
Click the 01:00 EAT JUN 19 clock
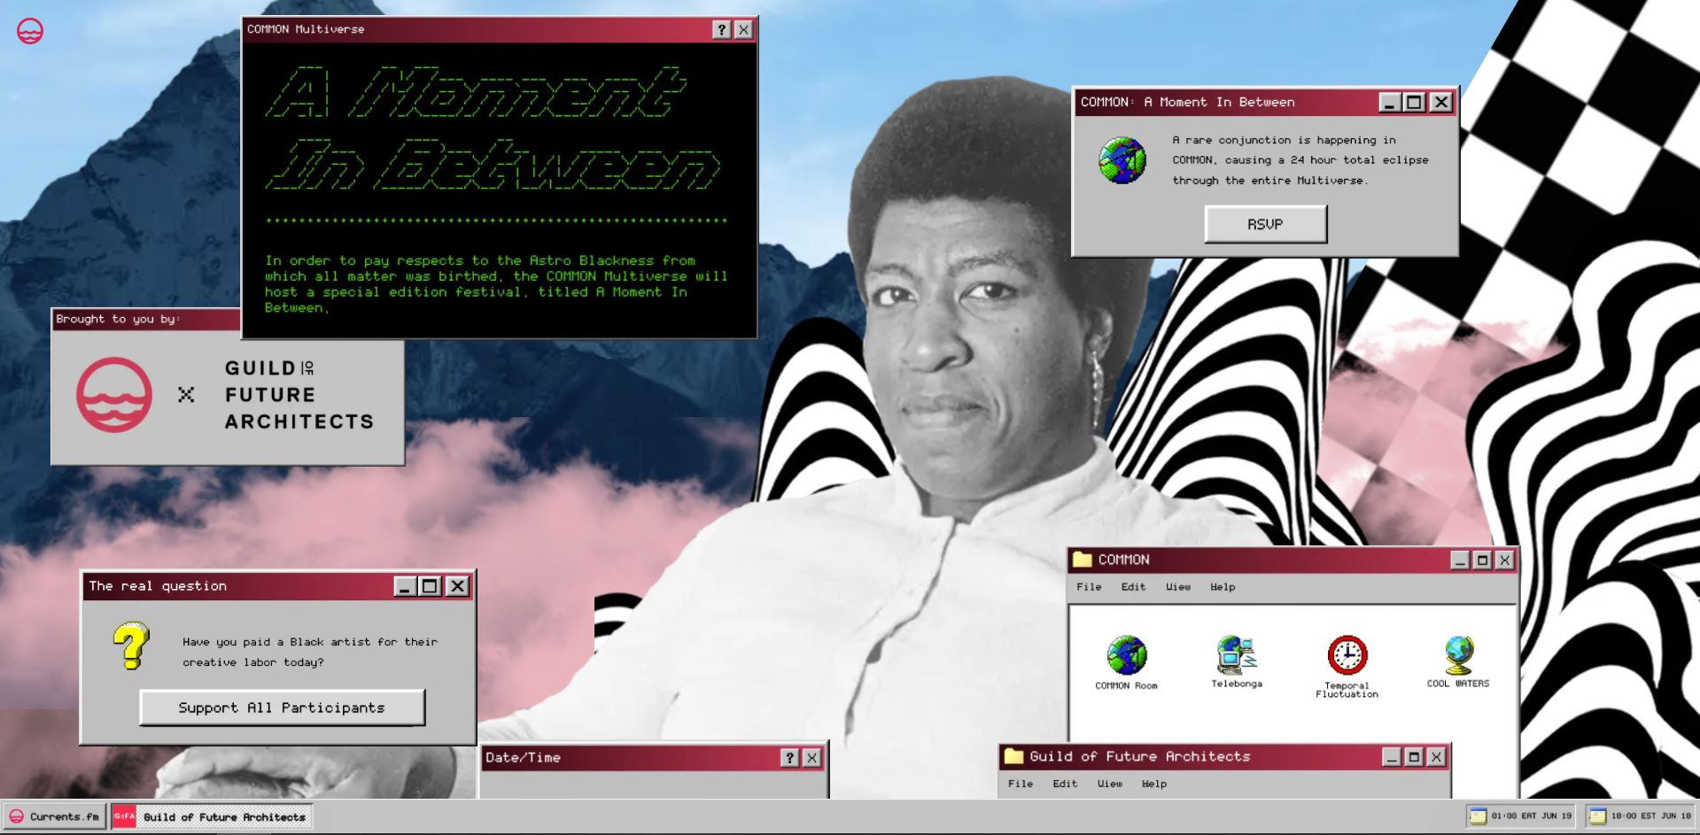click(1521, 816)
